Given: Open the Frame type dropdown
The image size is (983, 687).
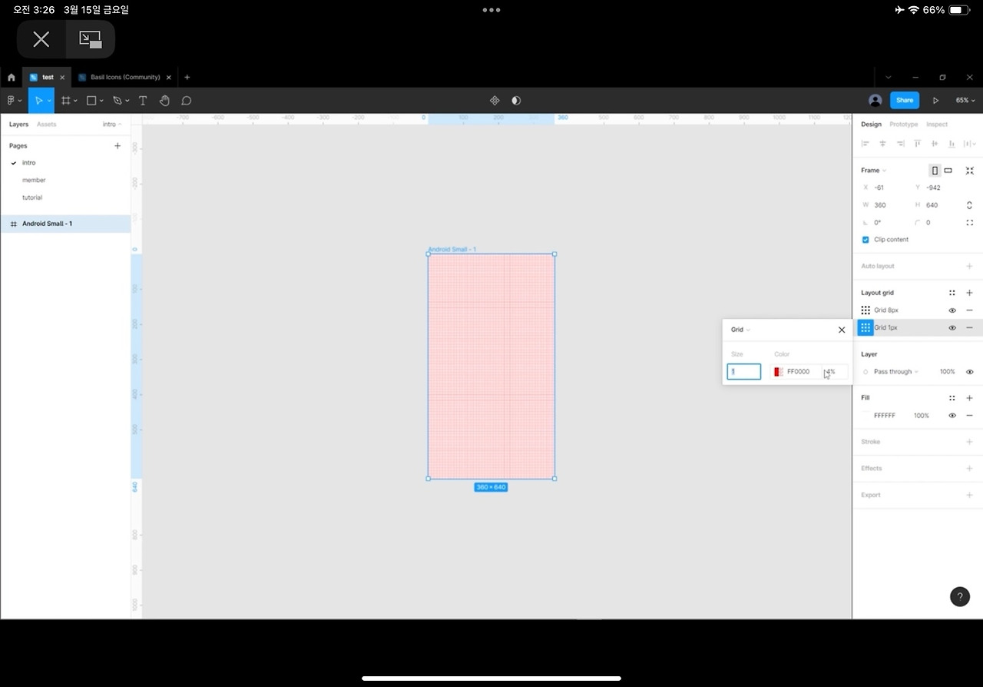Looking at the screenshot, I should point(874,171).
